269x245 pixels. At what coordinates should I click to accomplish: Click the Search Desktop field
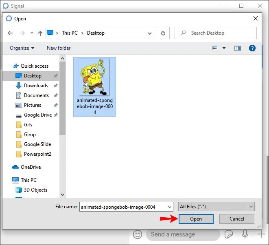click(x=216, y=33)
